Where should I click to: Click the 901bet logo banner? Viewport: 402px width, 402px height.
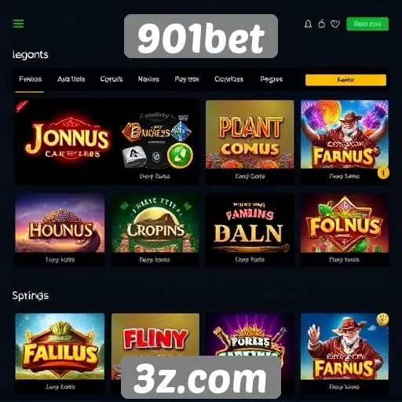(x=201, y=36)
